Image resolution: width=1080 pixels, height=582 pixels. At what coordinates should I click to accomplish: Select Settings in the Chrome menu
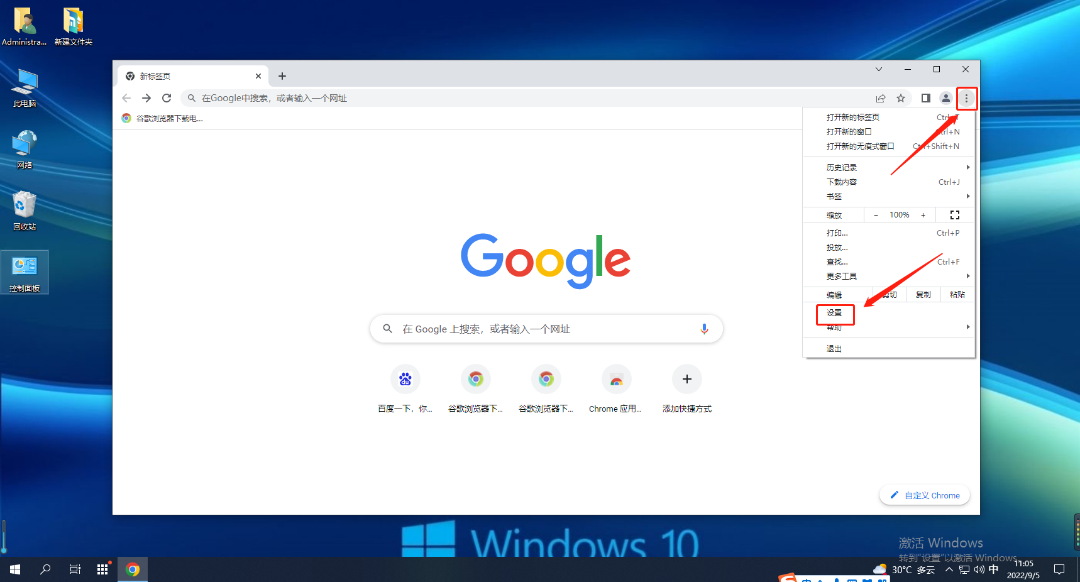(835, 313)
